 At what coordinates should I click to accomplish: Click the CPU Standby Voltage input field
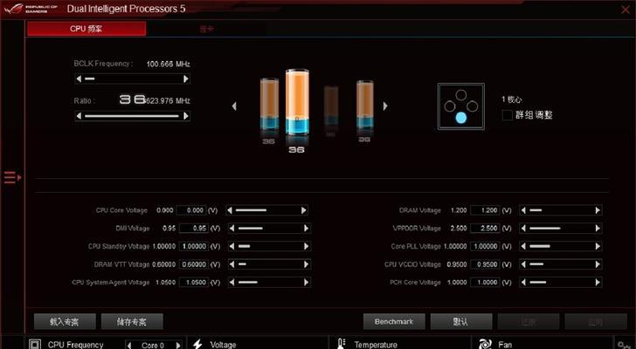coord(193,246)
